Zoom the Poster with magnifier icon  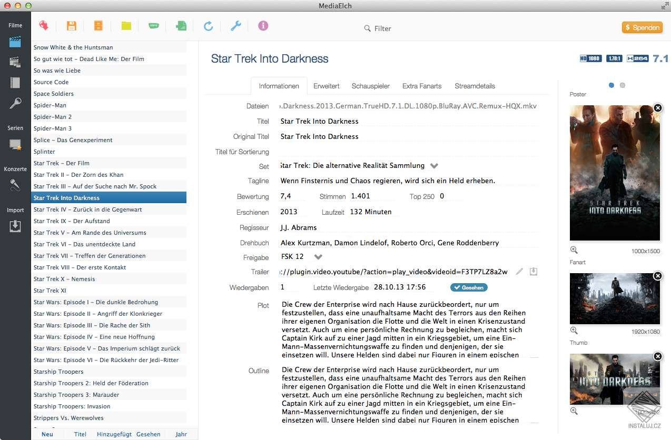tap(574, 251)
